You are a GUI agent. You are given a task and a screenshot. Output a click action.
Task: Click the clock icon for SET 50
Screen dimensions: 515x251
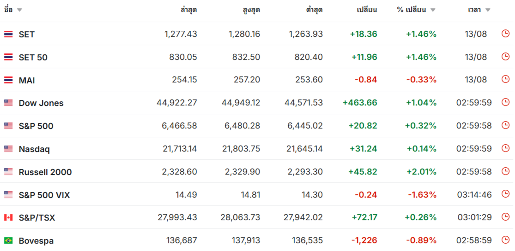505,56
